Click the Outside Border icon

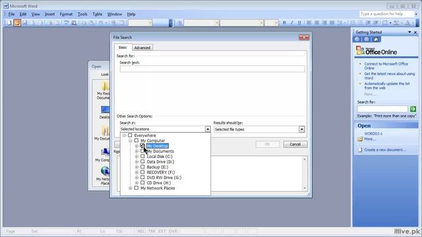385,23
